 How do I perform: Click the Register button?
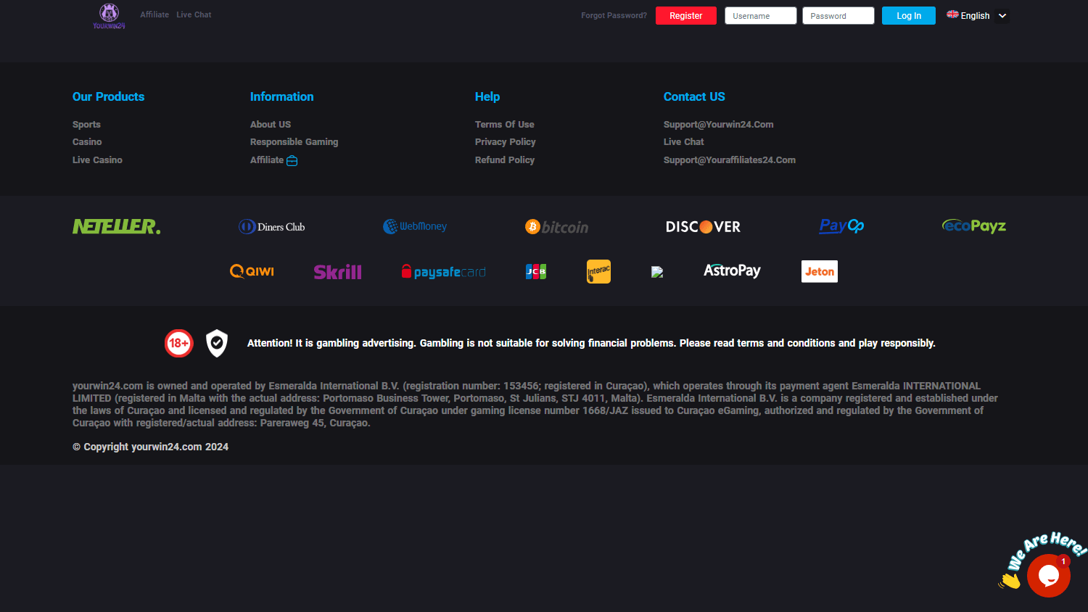685,15
